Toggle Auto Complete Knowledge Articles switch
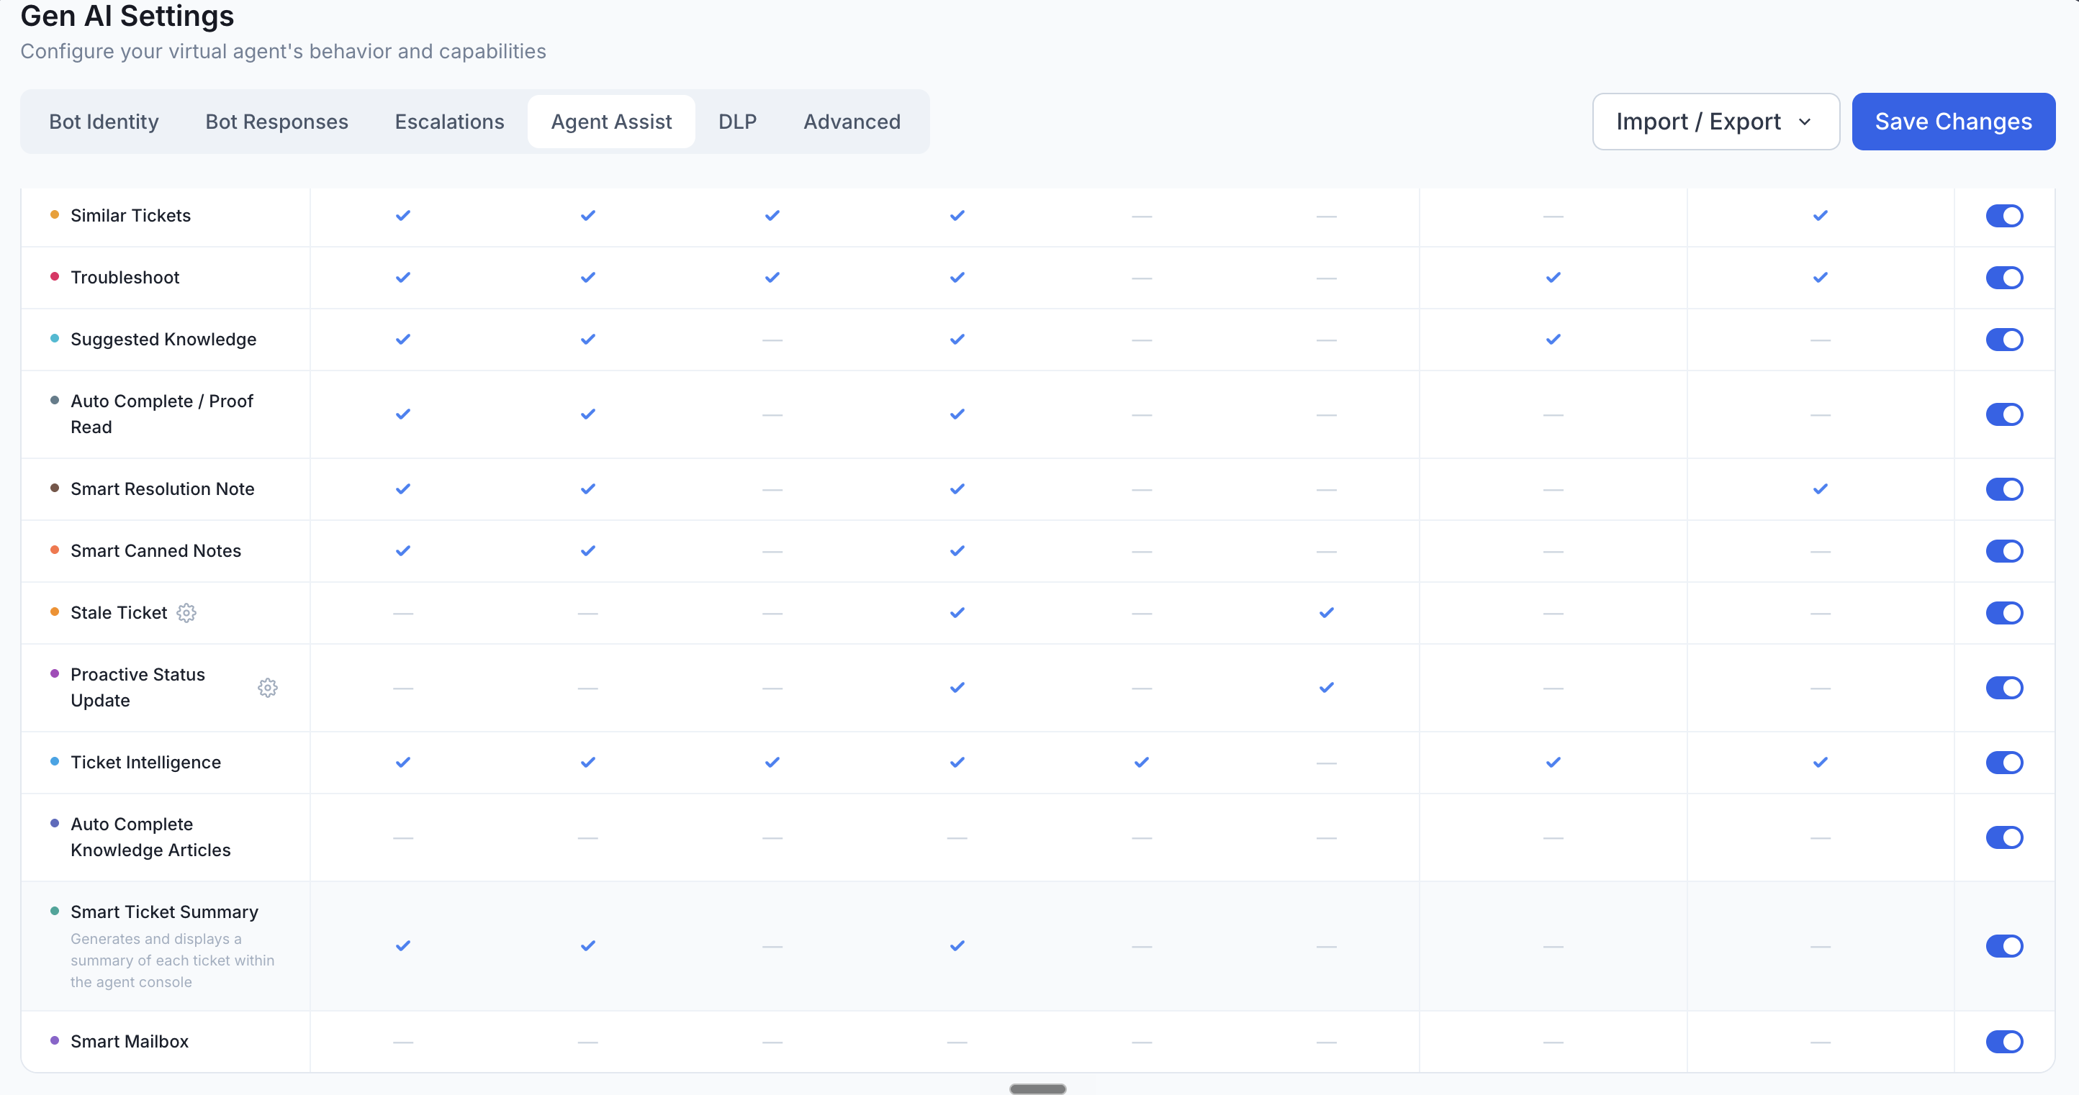 2004,837
